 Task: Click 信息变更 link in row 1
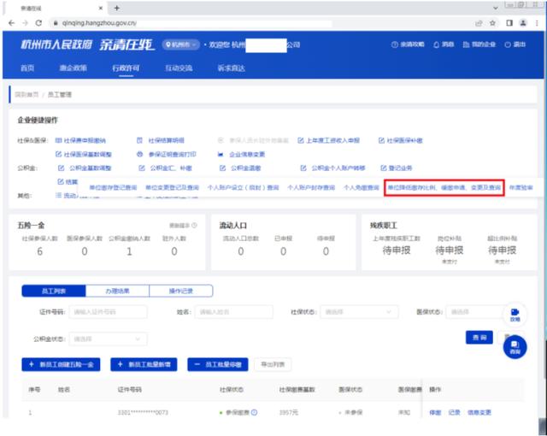[479, 412]
